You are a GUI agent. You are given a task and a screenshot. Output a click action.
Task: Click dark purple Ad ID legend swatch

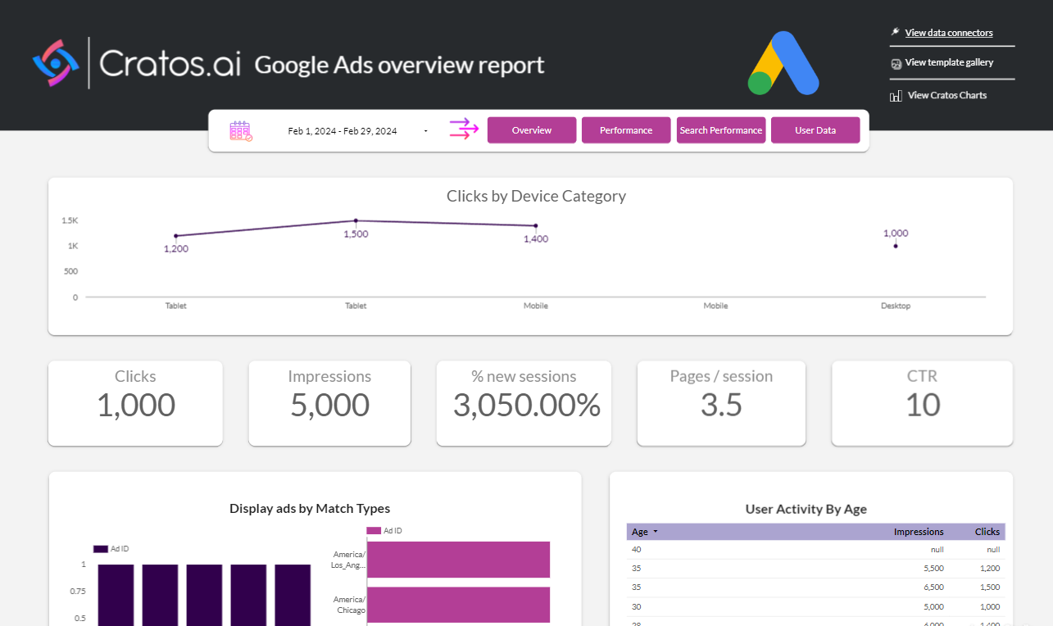(x=101, y=549)
